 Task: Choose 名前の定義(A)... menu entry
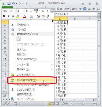tap(32, 94)
